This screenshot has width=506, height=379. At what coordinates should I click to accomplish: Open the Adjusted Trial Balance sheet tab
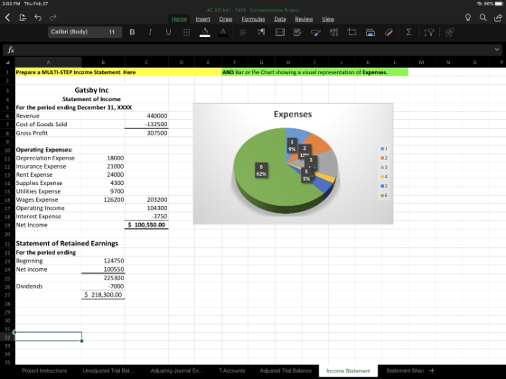[x=286, y=371]
